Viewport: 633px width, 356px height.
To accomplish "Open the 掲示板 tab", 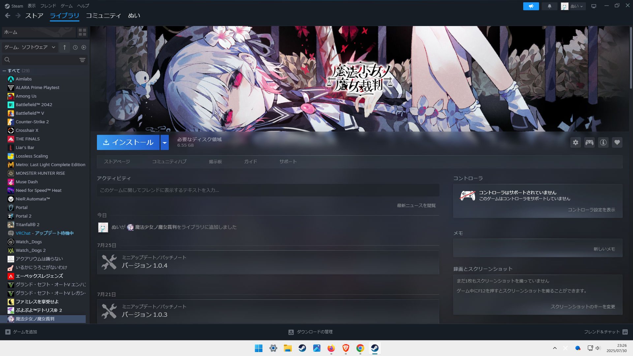I will point(215,162).
